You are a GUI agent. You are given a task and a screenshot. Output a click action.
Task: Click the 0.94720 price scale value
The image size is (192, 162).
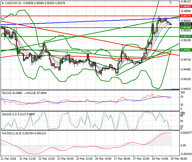click(x=186, y=60)
